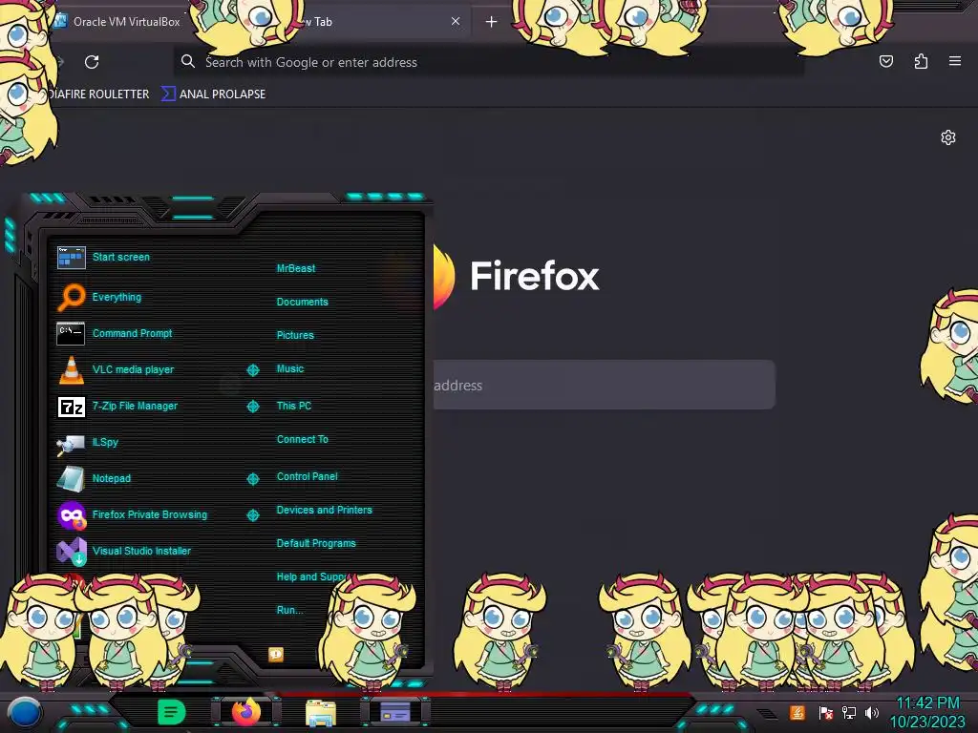
Task: Open Action Center flag icon
Action: click(825, 712)
